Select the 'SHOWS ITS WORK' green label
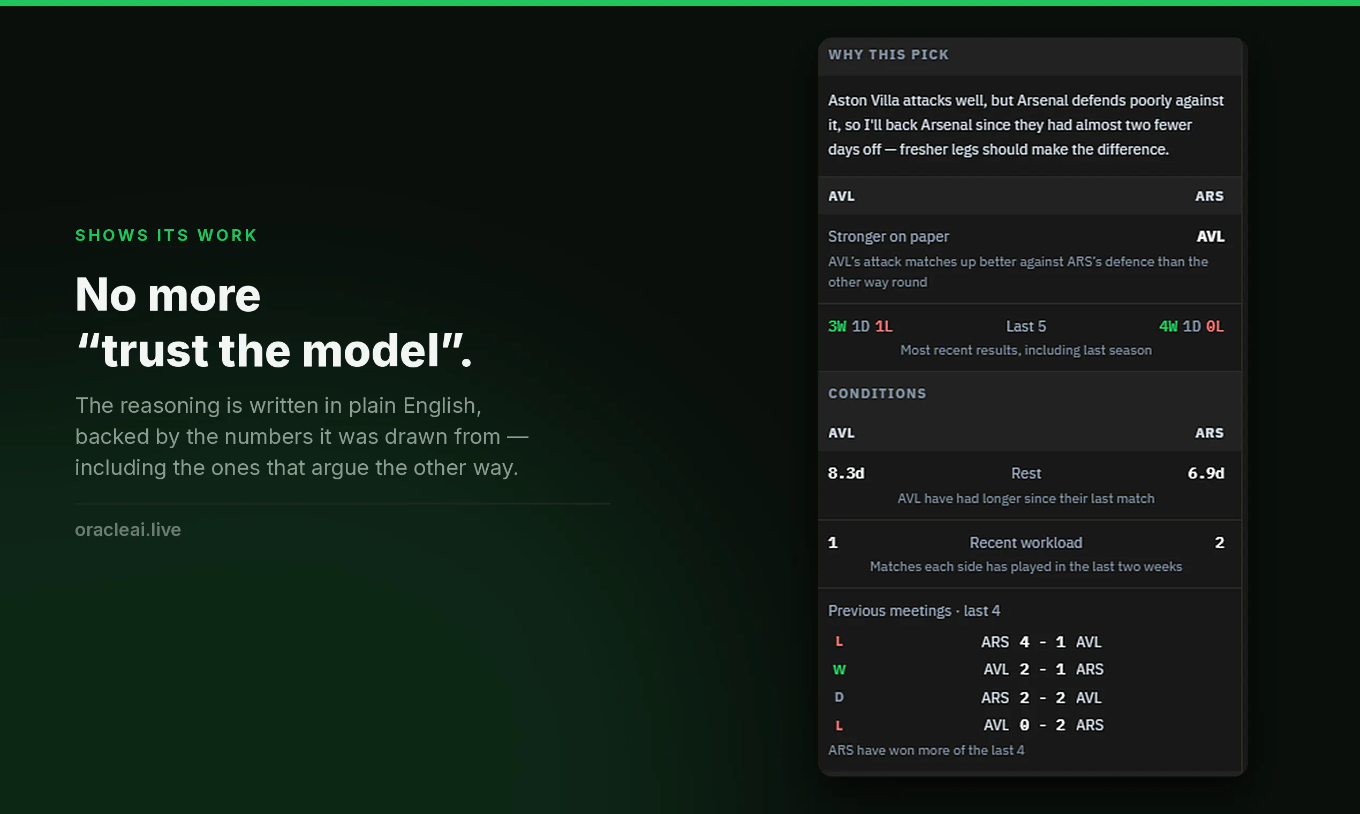The width and height of the screenshot is (1360, 814). [x=166, y=235]
